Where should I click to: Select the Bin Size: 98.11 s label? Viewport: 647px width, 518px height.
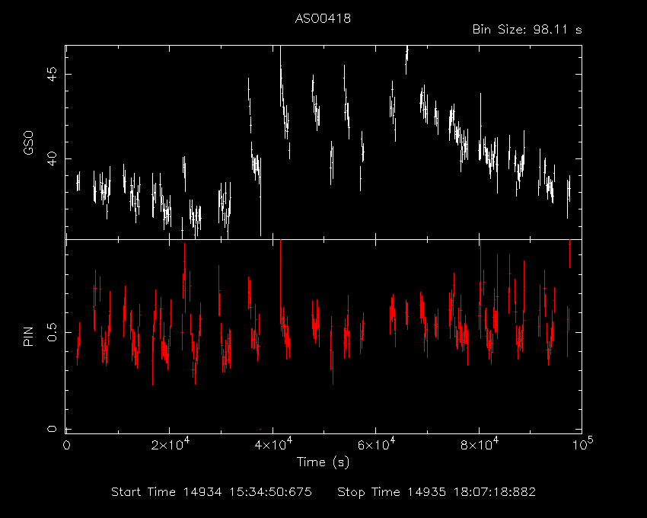pyautogui.click(x=527, y=30)
